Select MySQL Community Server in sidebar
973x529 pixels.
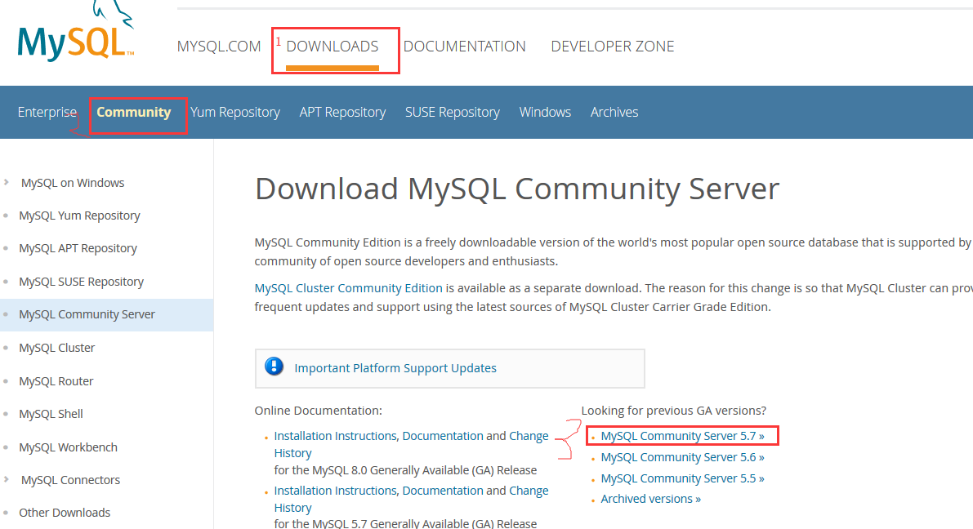pos(87,314)
